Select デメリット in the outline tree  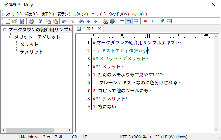[x=31, y=52]
